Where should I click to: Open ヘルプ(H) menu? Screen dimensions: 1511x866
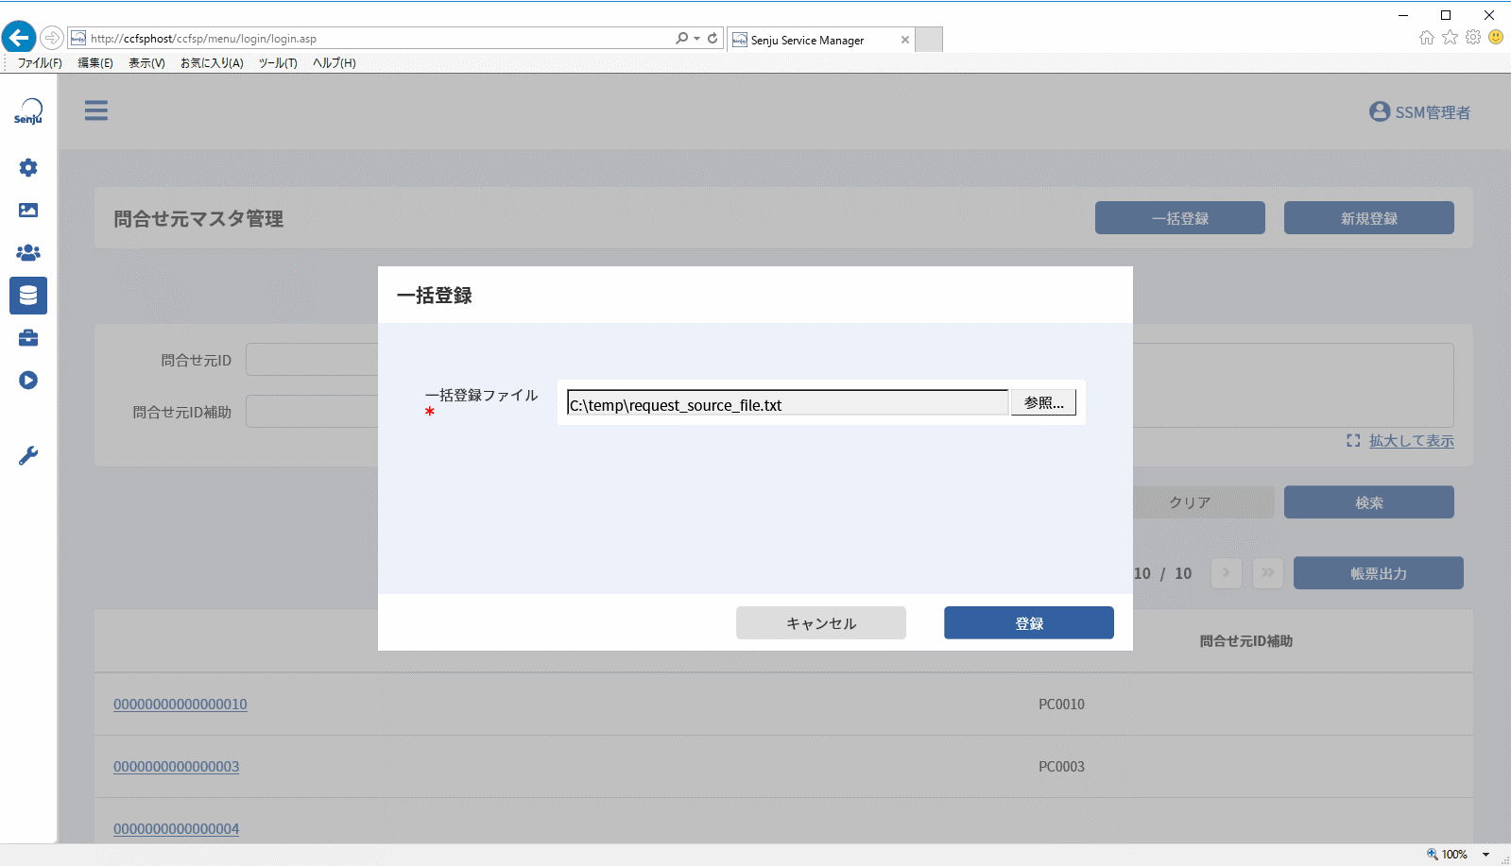point(335,63)
